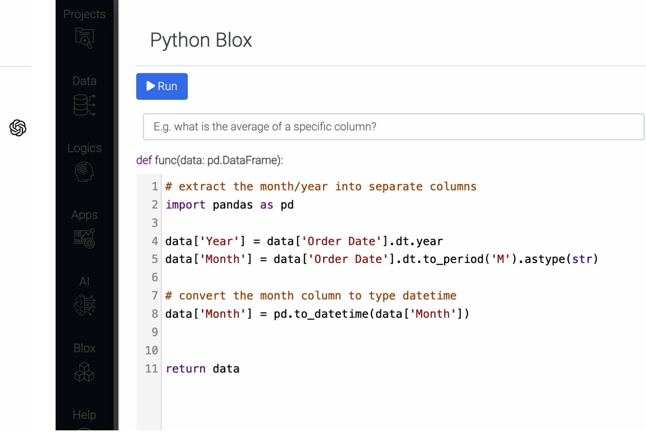Select the Data database icon
646x439 pixels.
click(x=84, y=105)
